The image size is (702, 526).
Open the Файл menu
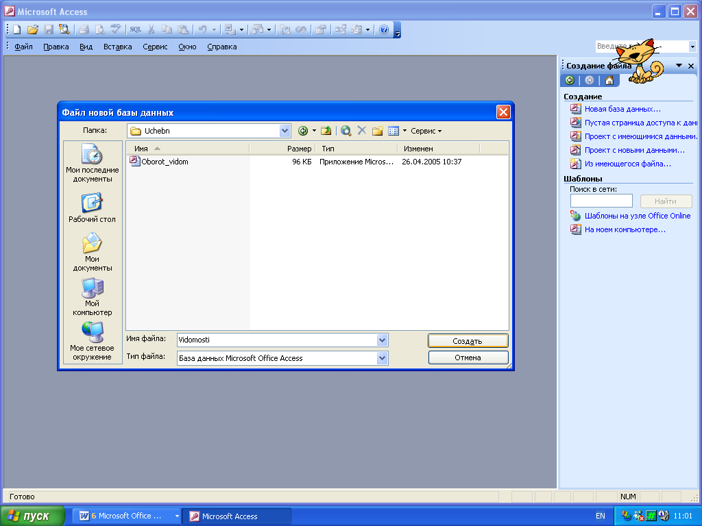(23, 47)
